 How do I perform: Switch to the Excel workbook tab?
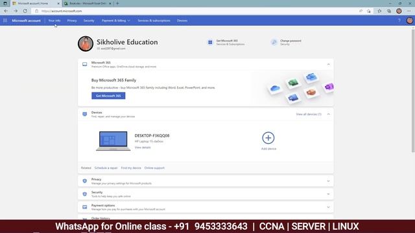88,3
